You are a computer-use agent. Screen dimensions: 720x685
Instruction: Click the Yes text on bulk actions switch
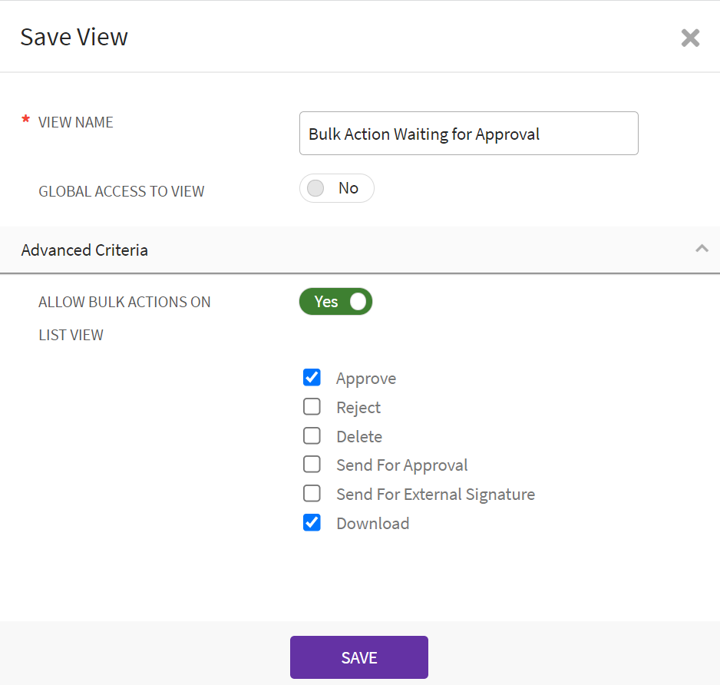coord(326,302)
